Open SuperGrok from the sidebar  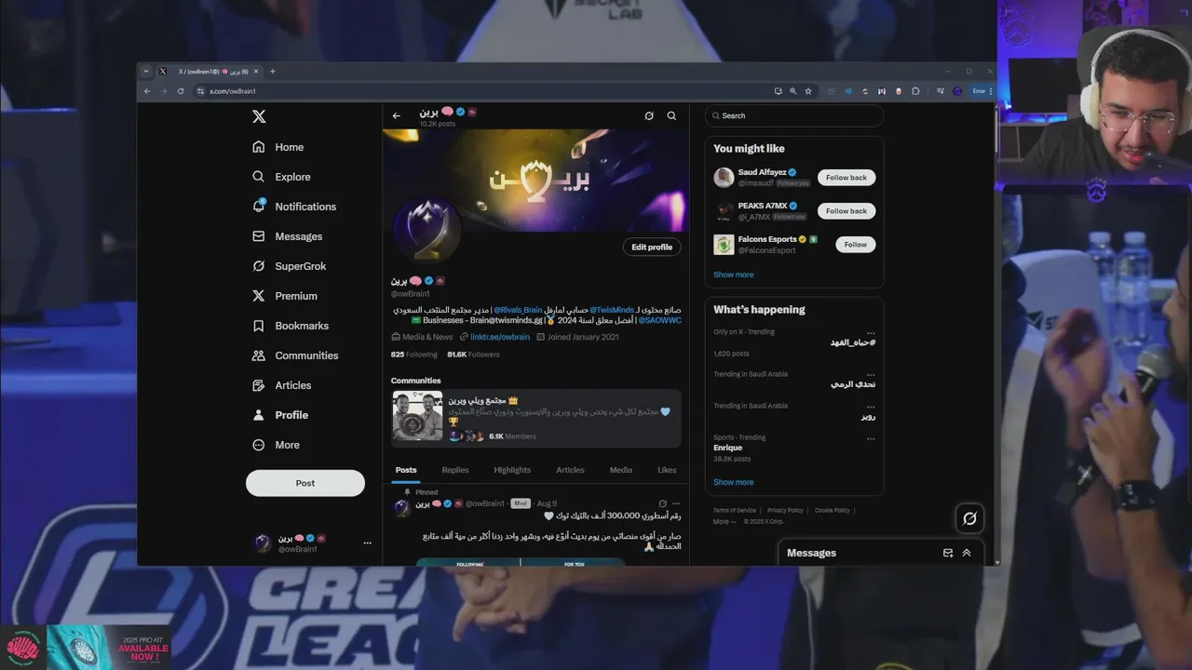coord(289,266)
